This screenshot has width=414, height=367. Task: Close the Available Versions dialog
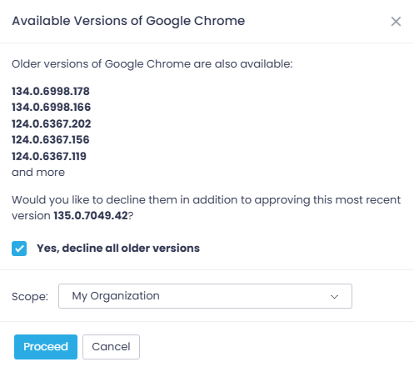[396, 22]
